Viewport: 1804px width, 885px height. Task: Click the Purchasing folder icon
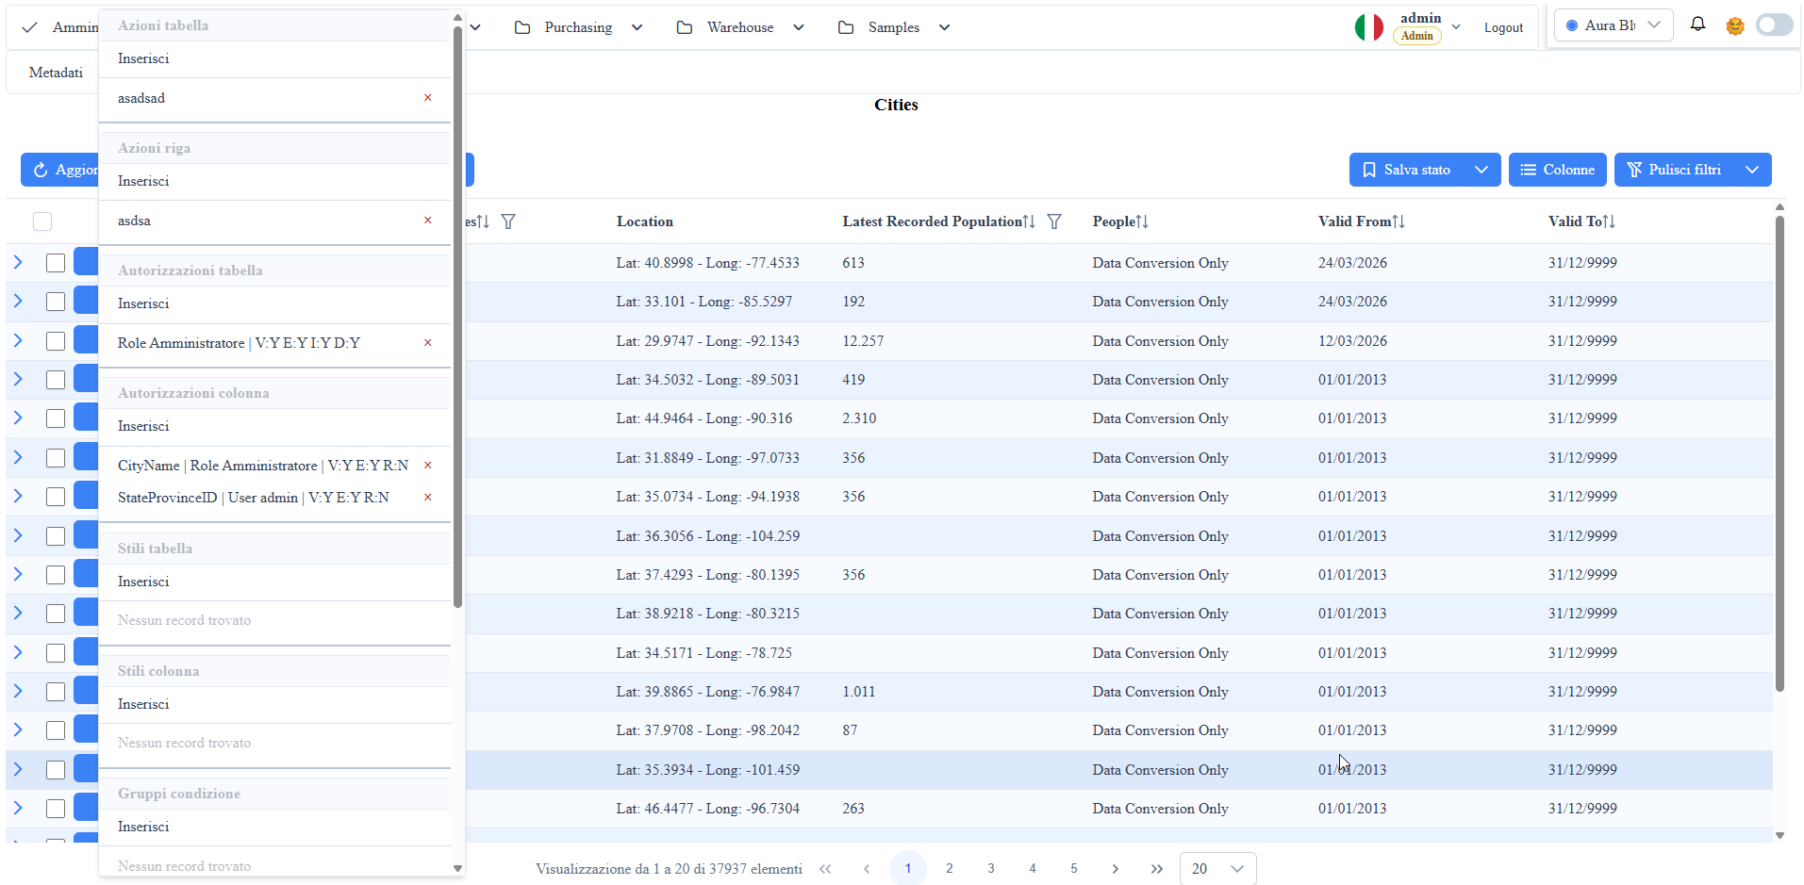click(521, 27)
